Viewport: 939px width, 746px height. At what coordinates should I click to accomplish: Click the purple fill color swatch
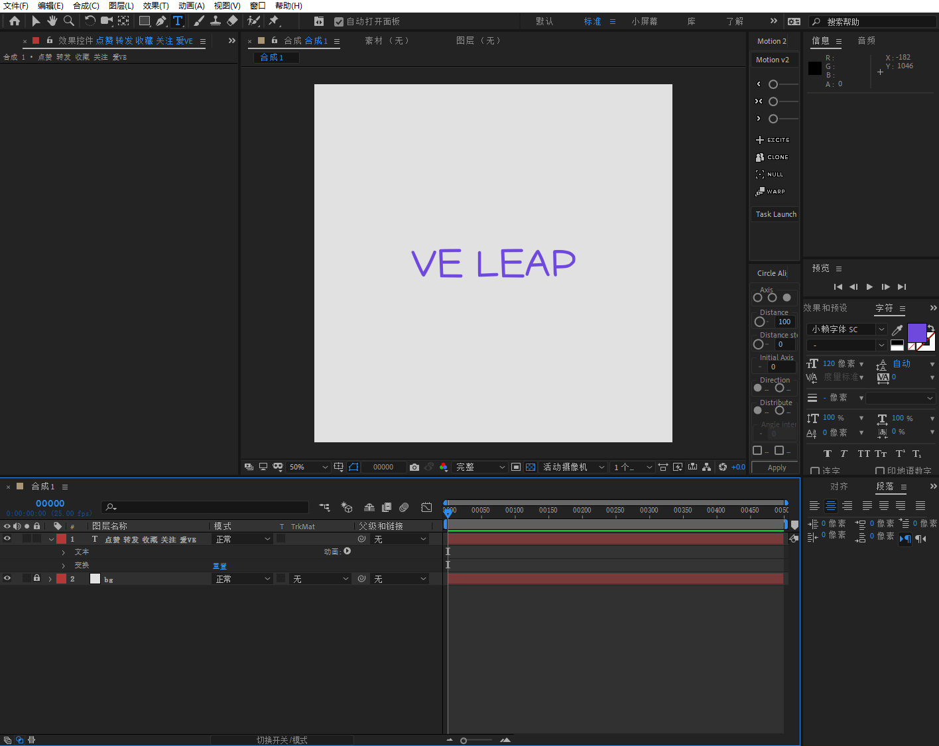click(916, 332)
